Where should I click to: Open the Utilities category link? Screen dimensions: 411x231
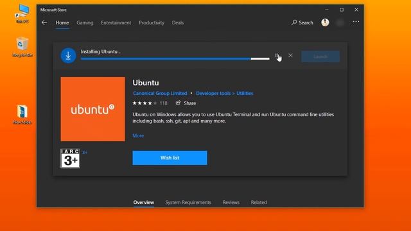point(245,93)
